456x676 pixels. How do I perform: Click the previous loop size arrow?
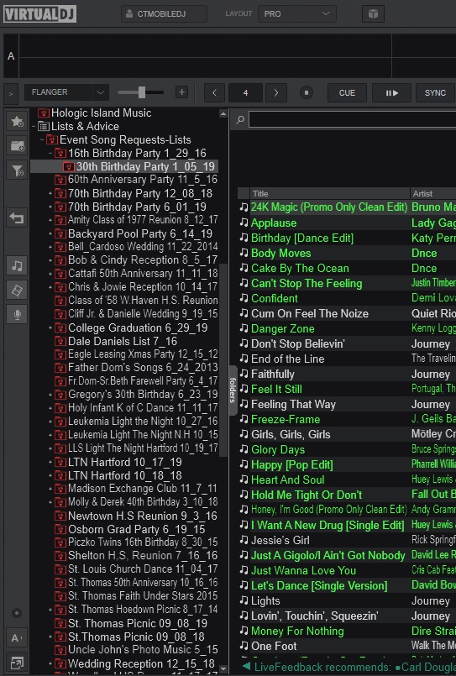click(214, 92)
